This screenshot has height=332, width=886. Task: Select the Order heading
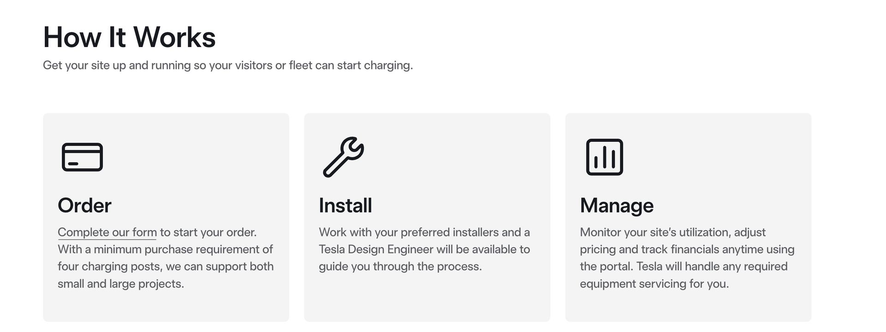tap(84, 205)
